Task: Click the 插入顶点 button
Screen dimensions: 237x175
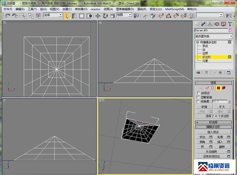Action: point(213,132)
